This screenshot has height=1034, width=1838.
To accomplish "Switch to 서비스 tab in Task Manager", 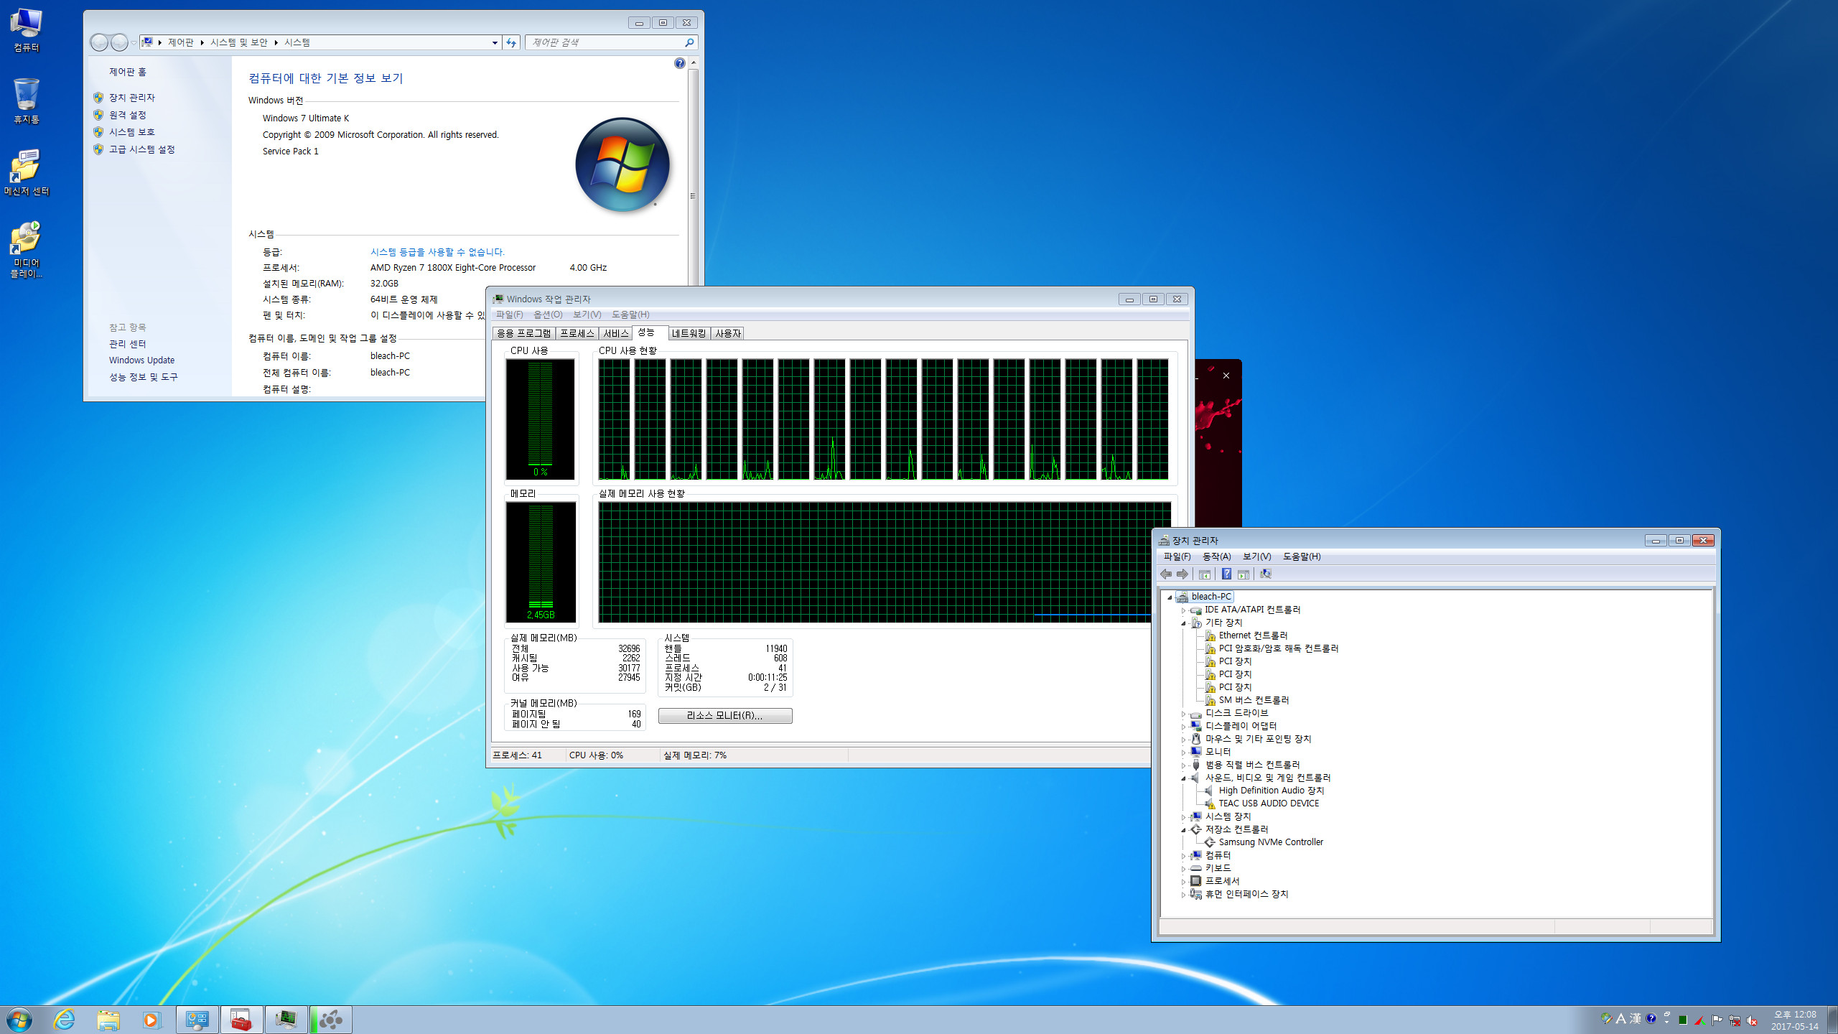I will [x=615, y=333].
